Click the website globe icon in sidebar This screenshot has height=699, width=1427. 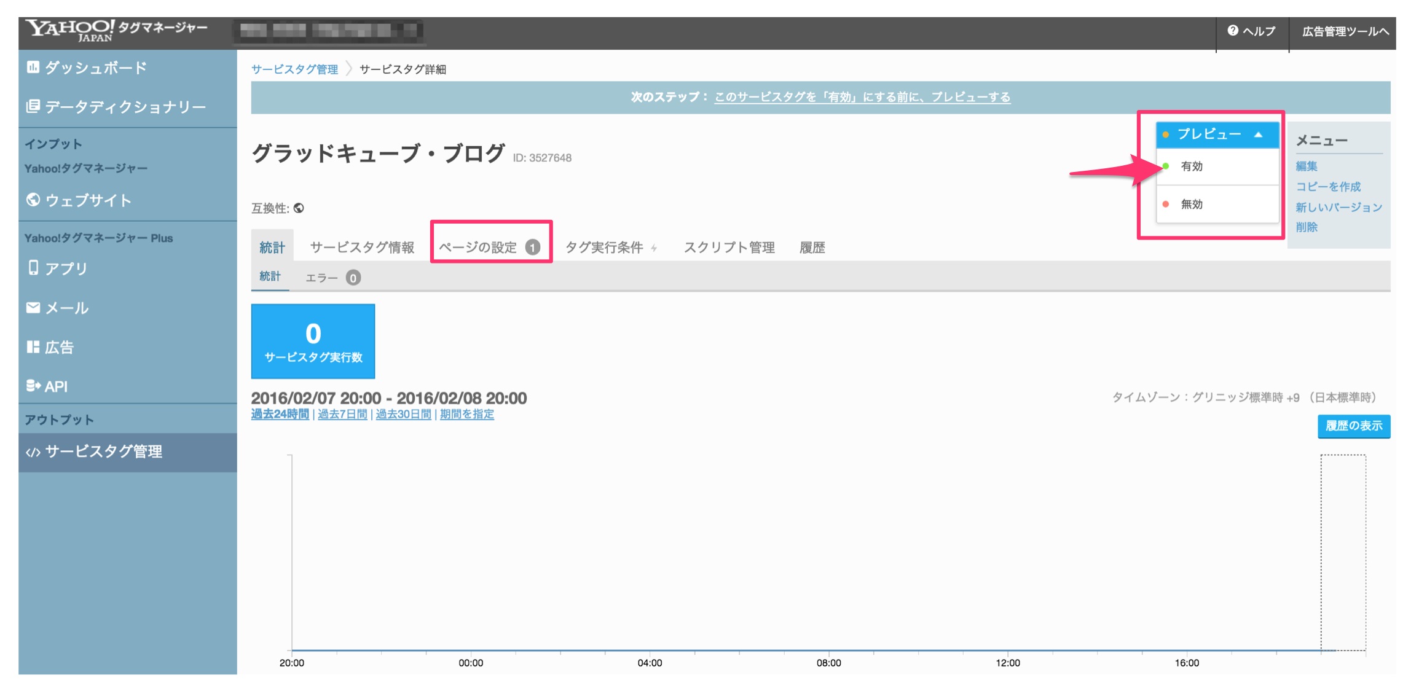(x=33, y=200)
